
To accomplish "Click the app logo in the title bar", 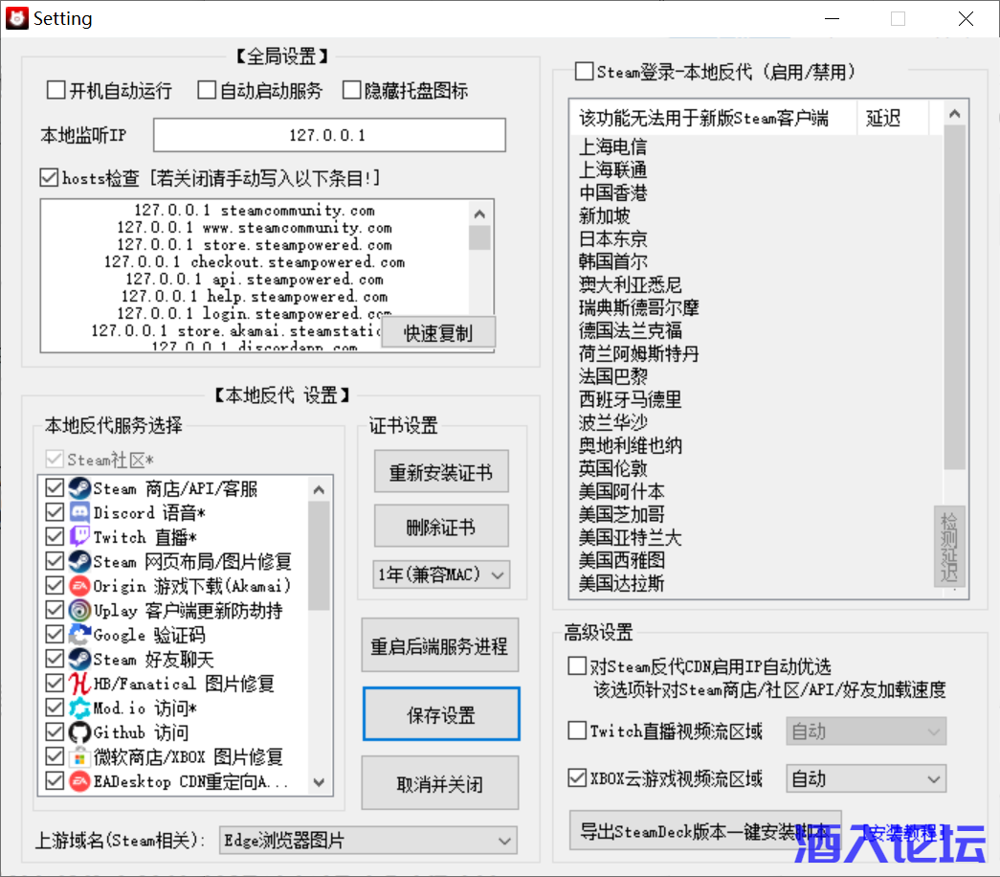I will pyautogui.click(x=16, y=18).
